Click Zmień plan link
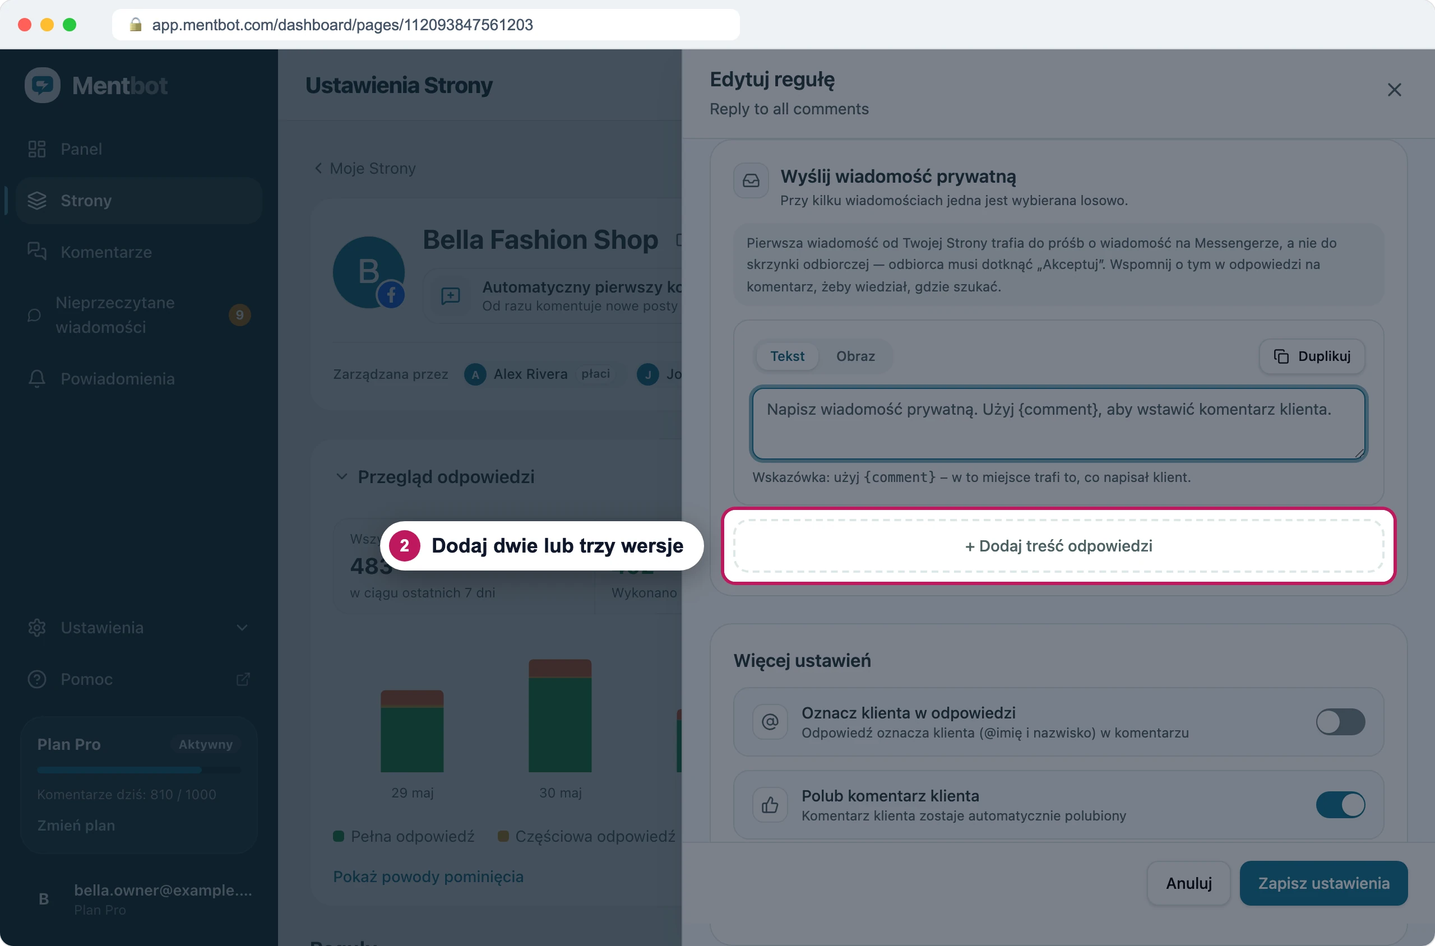The image size is (1435, 946). [76, 825]
